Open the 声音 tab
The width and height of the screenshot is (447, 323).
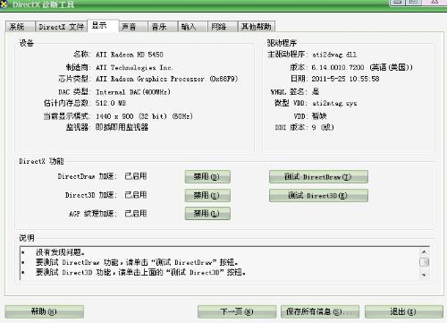(x=133, y=27)
